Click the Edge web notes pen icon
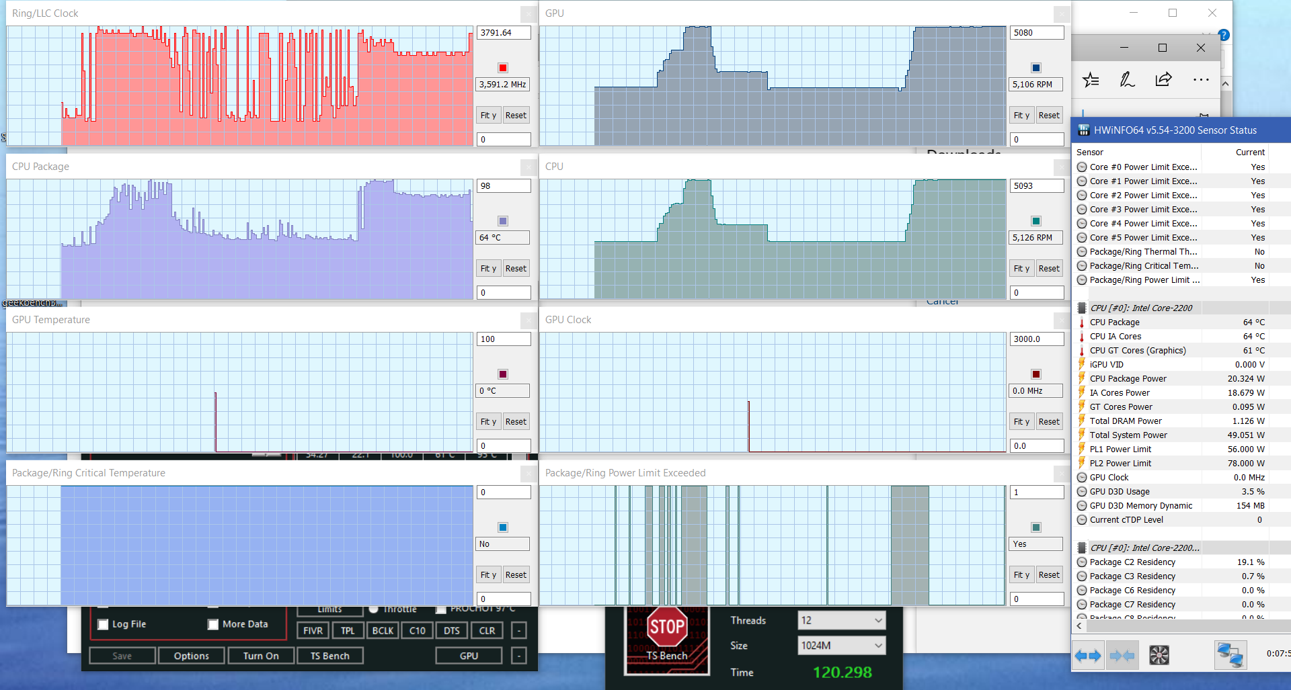 [1127, 80]
